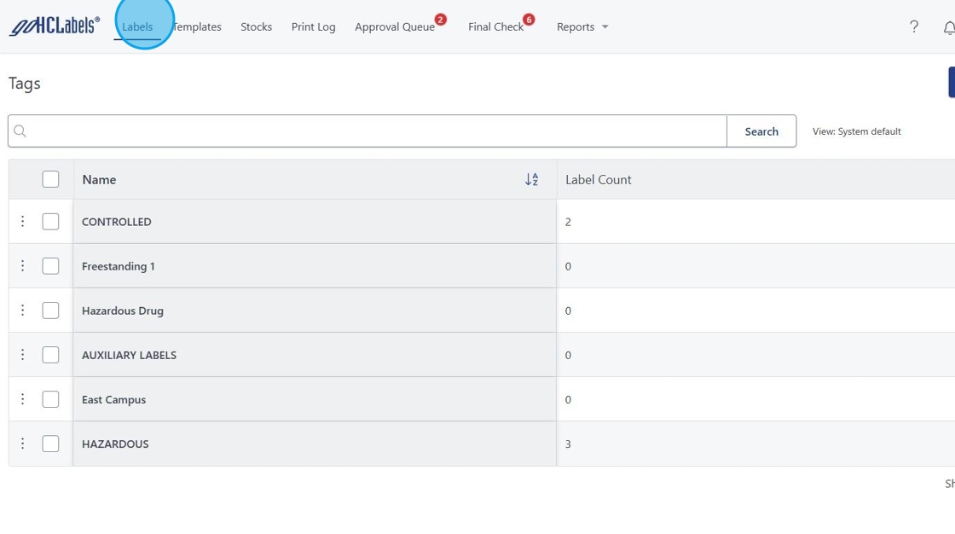Check the CONTROLLED tag checkbox
Image resolution: width=955 pixels, height=534 pixels.
click(x=50, y=222)
